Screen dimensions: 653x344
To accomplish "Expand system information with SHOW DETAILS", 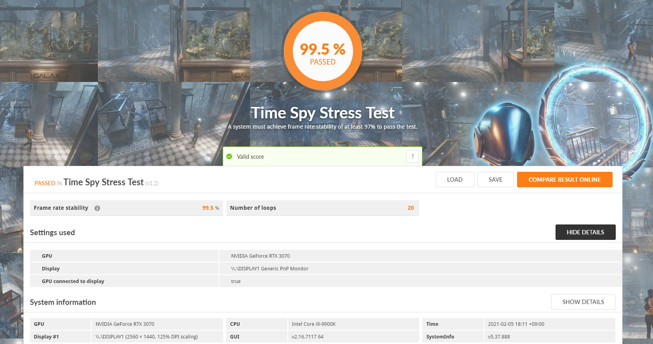I will (583, 302).
